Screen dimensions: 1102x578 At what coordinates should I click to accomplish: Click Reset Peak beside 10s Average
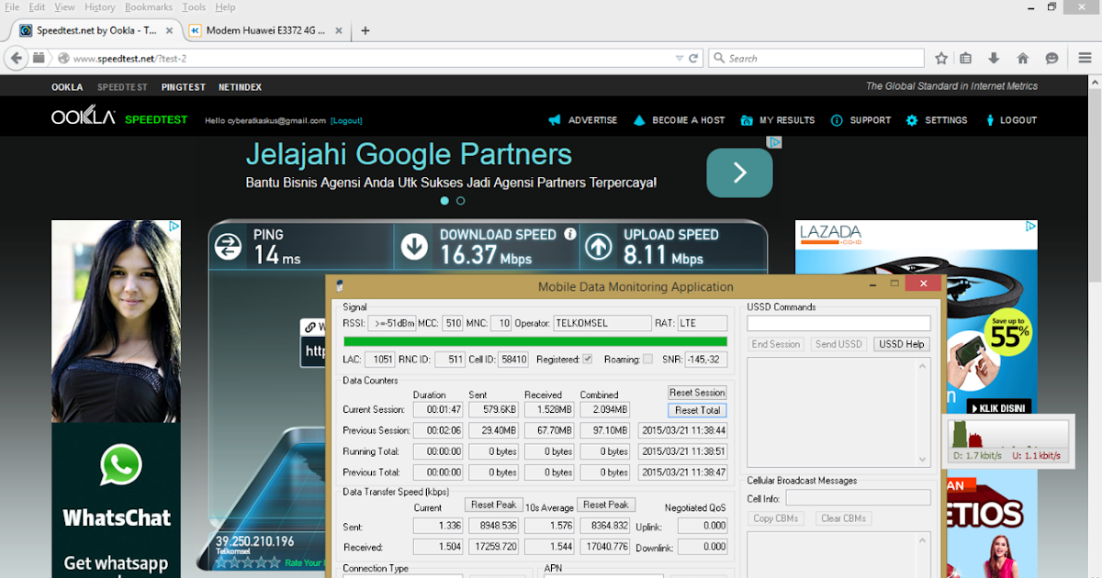(606, 505)
